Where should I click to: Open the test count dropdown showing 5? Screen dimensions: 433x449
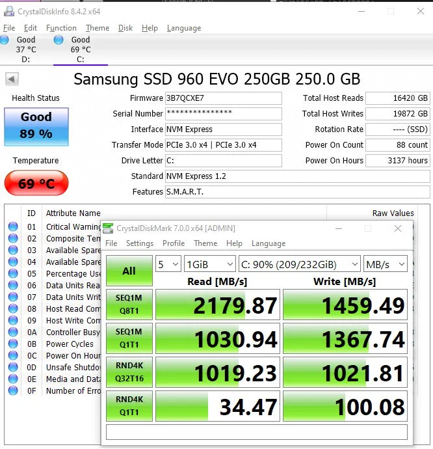(x=168, y=264)
